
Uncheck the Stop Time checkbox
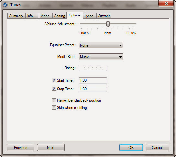pyautogui.click(x=54, y=89)
